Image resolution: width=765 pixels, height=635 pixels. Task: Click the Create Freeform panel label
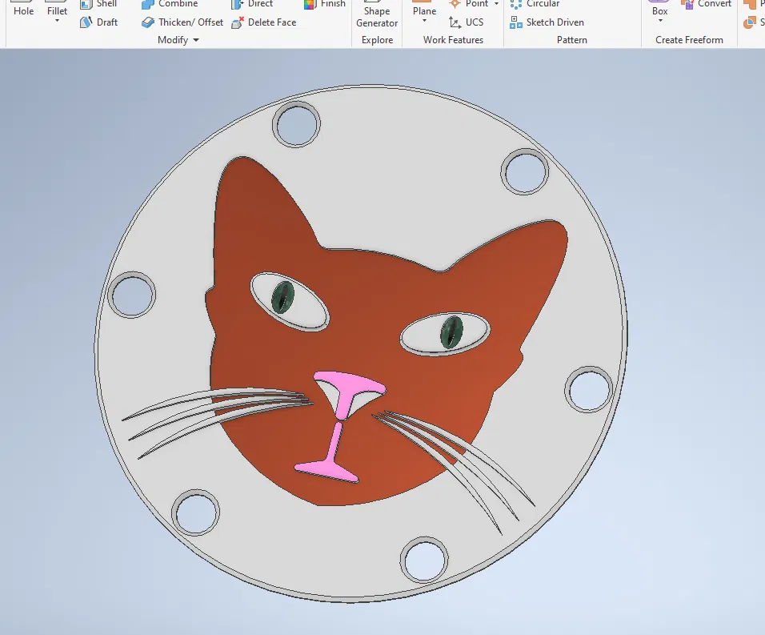pos(689,39)
